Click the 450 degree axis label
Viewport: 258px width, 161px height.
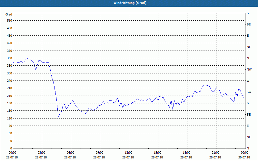pyautogui.click(x=9, y=36)
